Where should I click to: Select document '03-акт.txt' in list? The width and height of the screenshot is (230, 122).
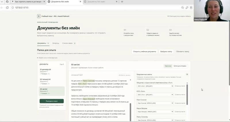coord(52,91)
